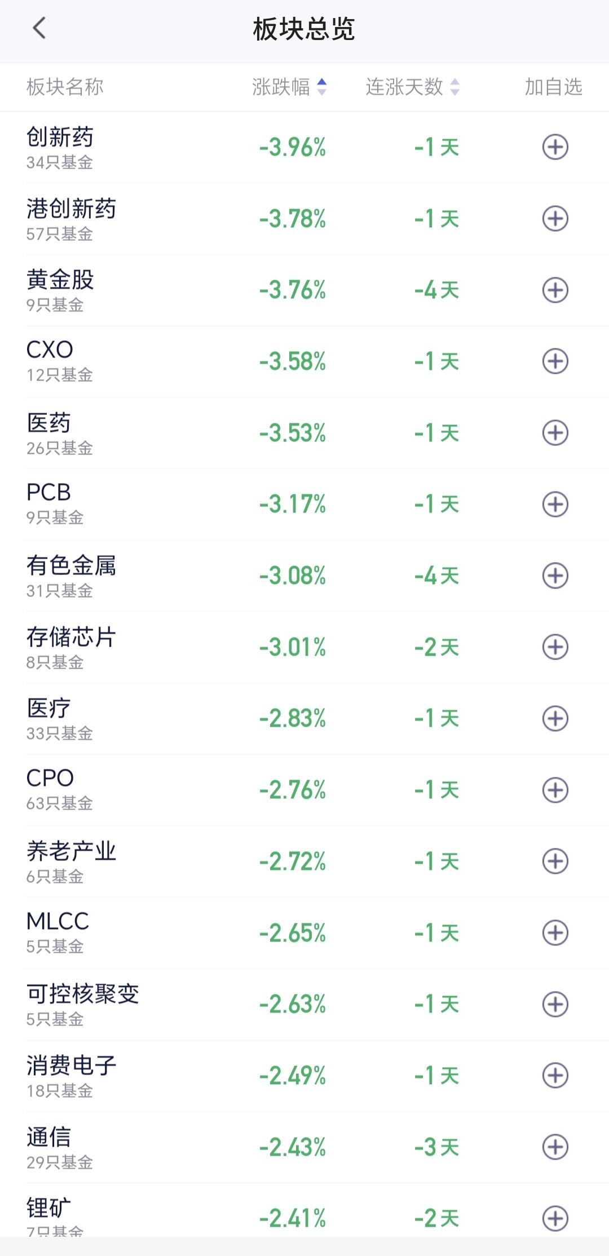
Task: Click the 连涨天数 sort arrows
Action: 454,87
